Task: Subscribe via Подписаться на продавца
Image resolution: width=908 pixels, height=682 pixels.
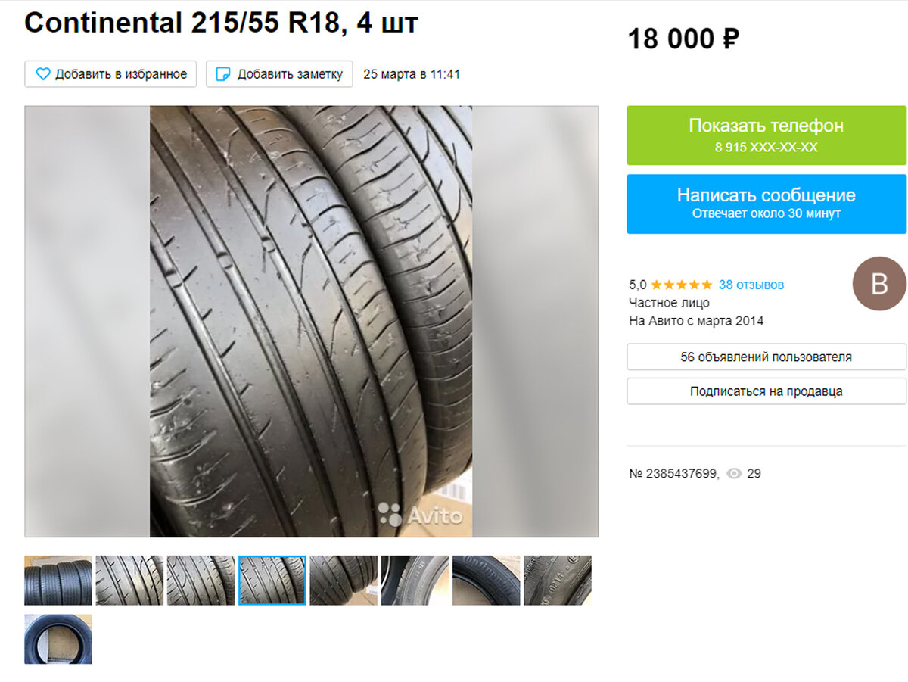Action: coord(767,391)
